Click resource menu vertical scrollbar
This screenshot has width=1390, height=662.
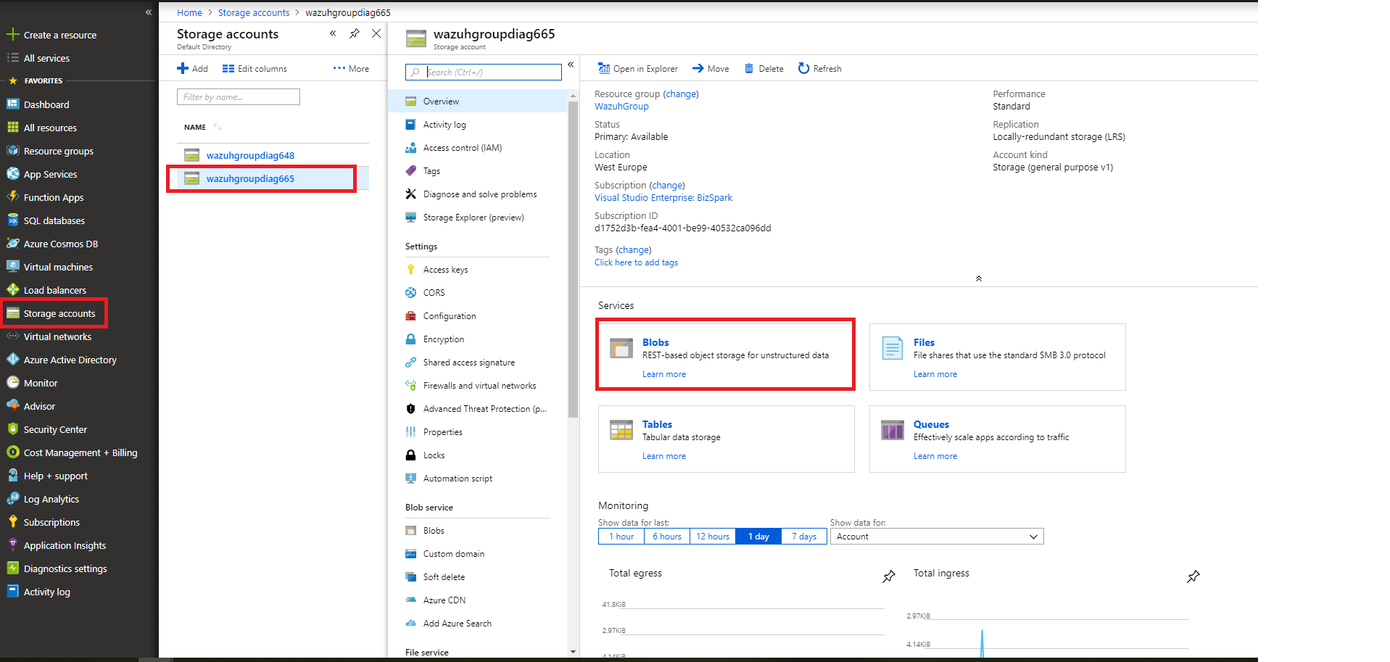(x=573, y=259)
